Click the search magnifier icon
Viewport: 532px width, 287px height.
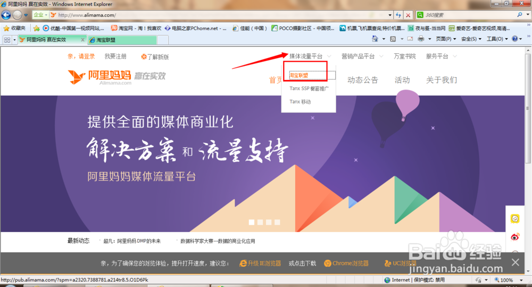(x=519, y=15)
